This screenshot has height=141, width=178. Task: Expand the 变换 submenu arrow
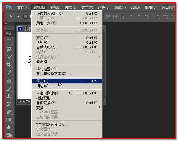[99, 107]
